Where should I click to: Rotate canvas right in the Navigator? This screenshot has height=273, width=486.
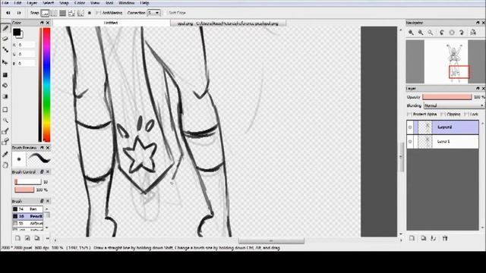click(462, 32)
